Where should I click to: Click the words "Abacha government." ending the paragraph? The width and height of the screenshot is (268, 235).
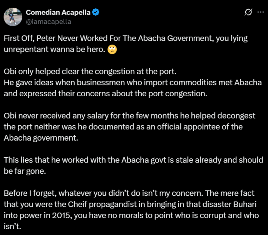[41, 138]
